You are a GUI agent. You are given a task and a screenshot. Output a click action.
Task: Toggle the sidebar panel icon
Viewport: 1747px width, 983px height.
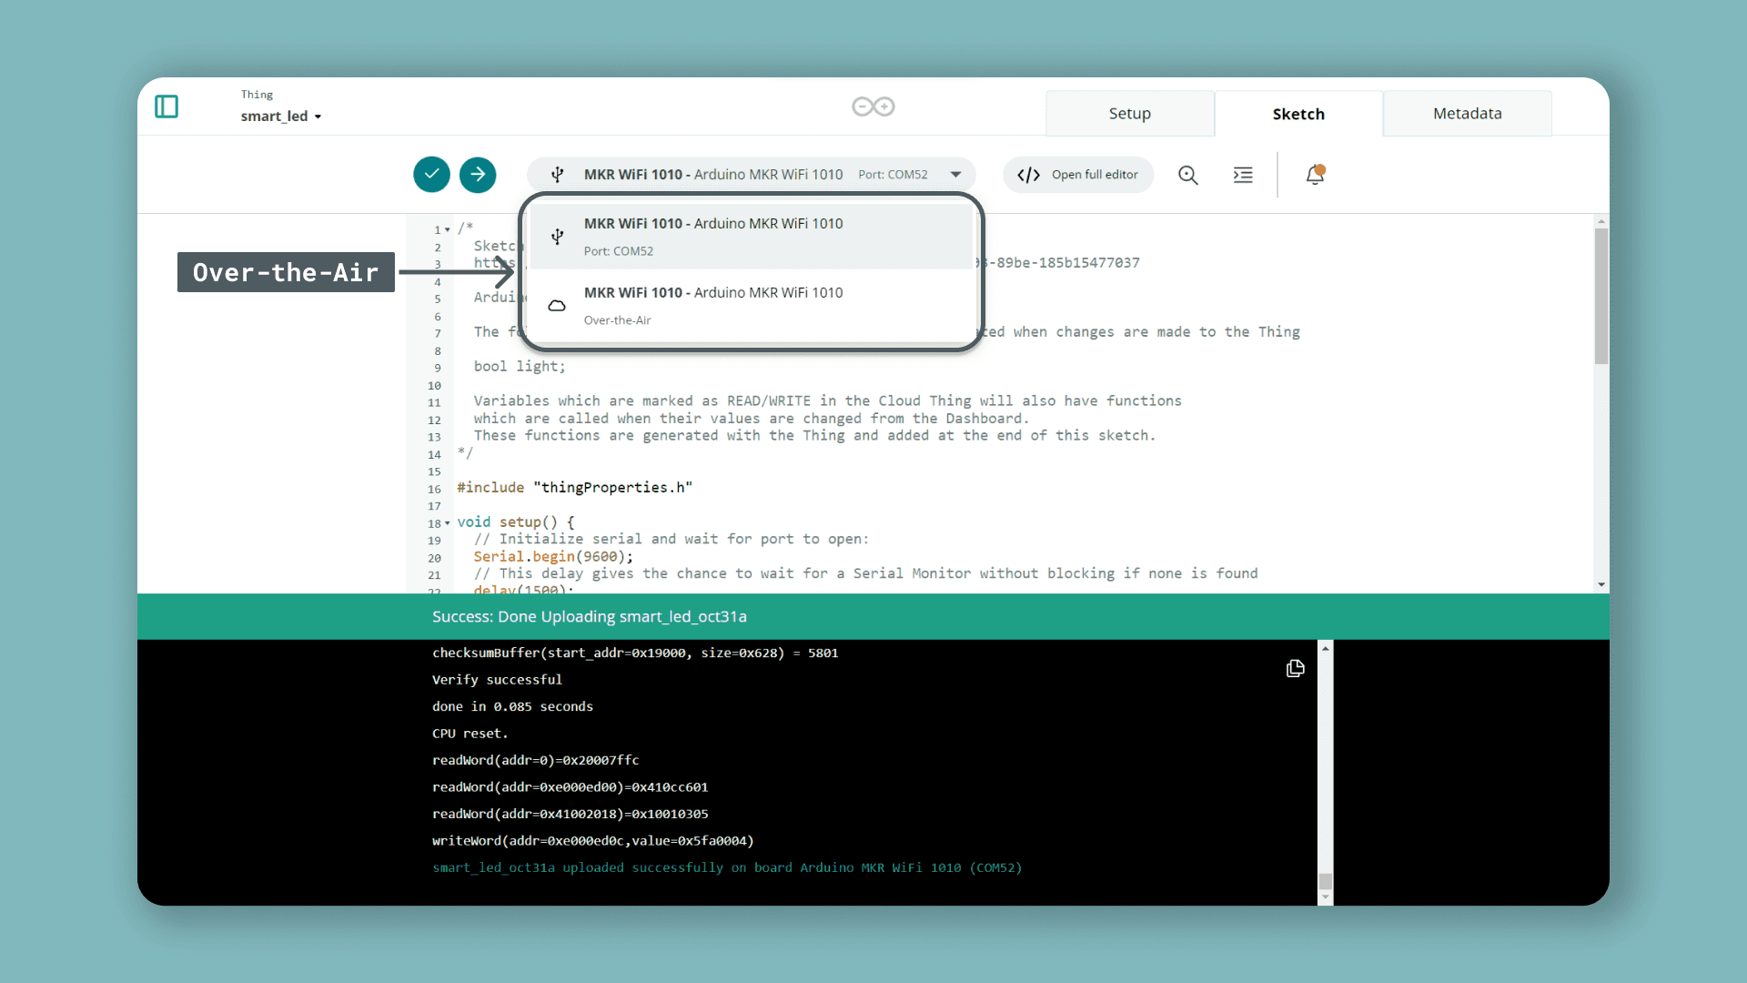click(x=167, y=106)
